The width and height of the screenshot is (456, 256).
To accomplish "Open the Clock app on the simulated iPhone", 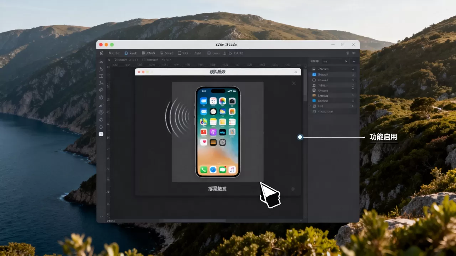I will pyautogui.click(x=213, y=112).
